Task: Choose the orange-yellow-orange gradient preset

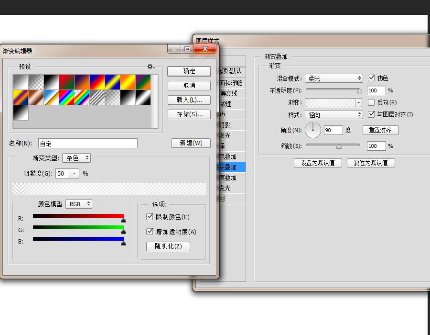Action: click(x=128, y=82)
